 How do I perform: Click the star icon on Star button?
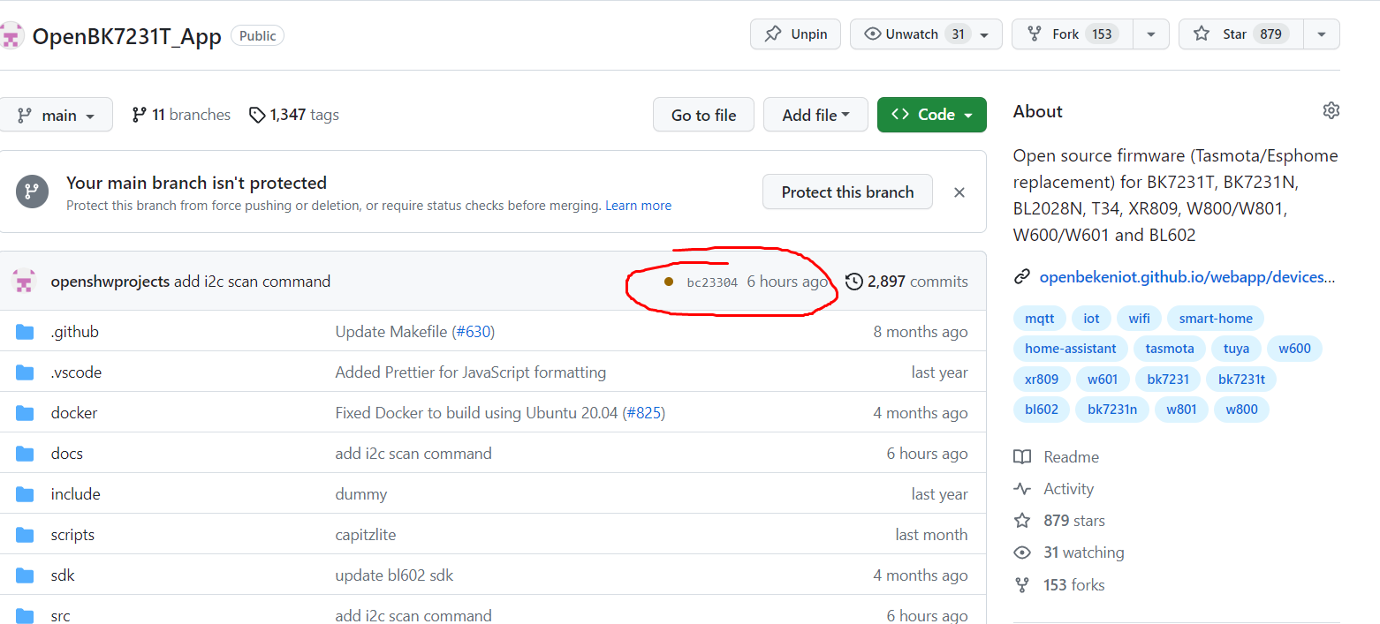point(1202,34)
